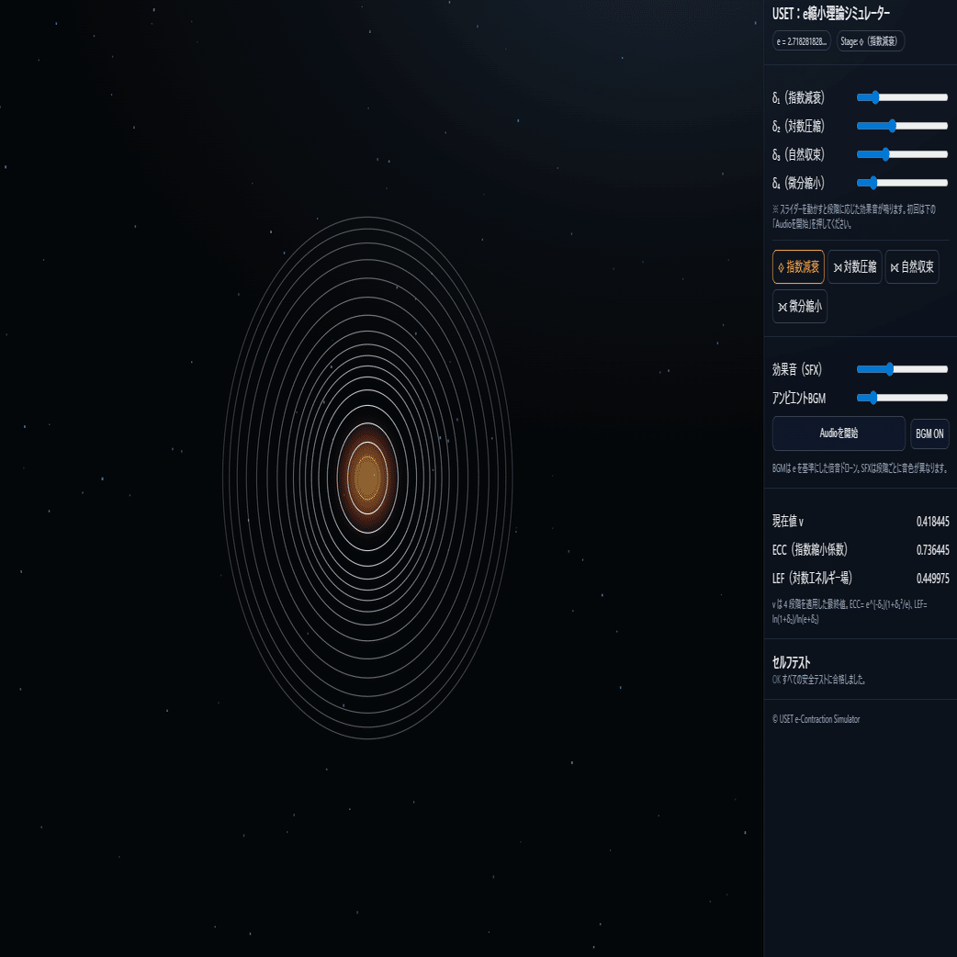Select the 対数圧縮 stage button
This screenshot has width=957, height=957.
854,266
